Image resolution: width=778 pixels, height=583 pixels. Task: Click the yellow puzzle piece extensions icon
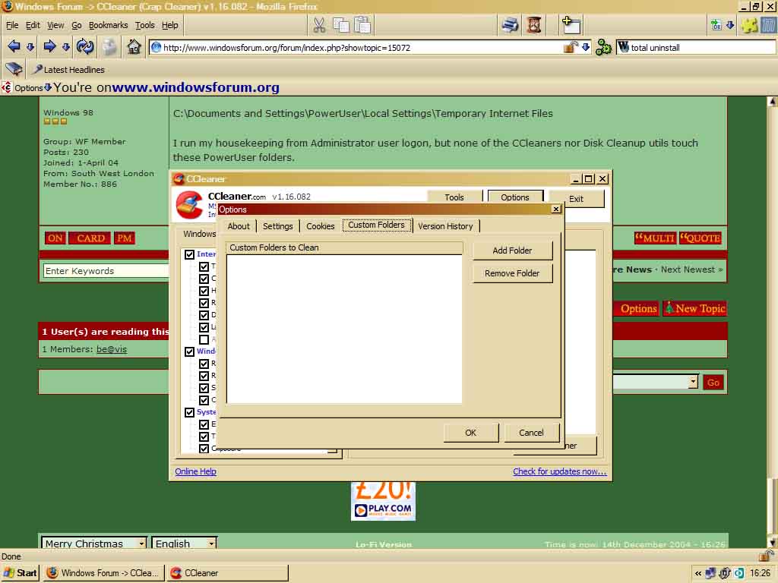(x=749, y=25)
